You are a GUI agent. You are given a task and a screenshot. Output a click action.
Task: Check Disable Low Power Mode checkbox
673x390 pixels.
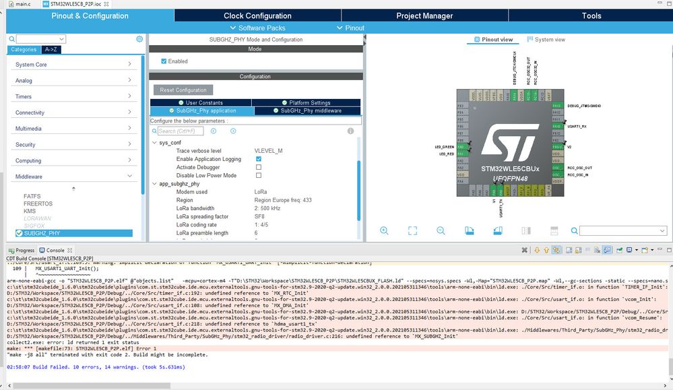[x=259, y=175]
